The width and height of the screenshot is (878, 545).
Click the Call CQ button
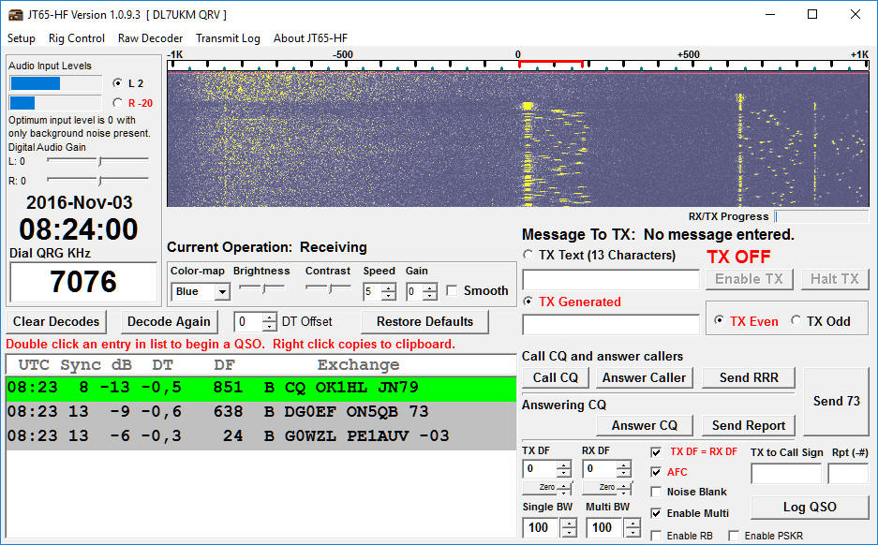click(x=555, y=377)
